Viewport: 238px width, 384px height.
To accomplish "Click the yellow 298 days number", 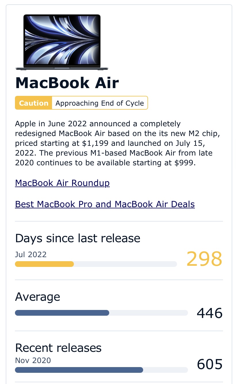I will coord(204,259).
